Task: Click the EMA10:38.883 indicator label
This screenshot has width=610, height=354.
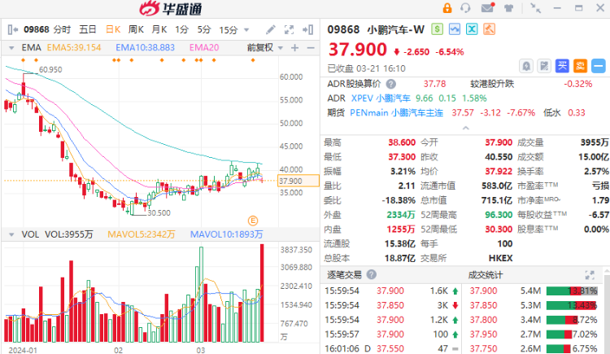Action: (145, 48)
